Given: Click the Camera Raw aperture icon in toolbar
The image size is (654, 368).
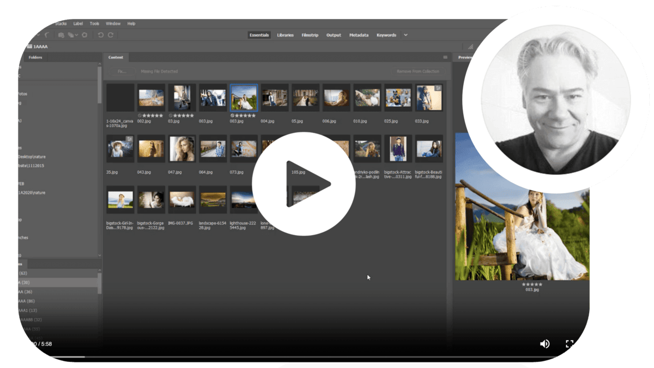Looking at the screenshot, I should [85, 35].
